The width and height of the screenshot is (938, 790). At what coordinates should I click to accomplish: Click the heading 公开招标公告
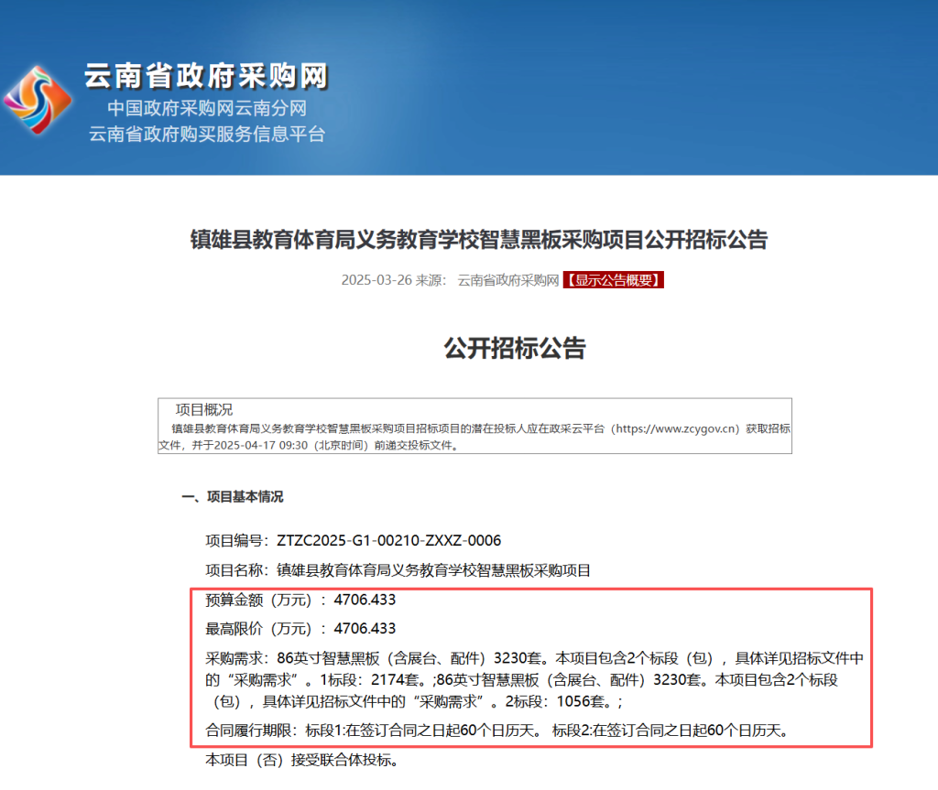pos(515,348)
